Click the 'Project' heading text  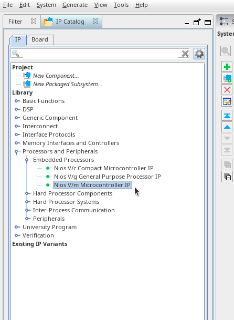23,67
